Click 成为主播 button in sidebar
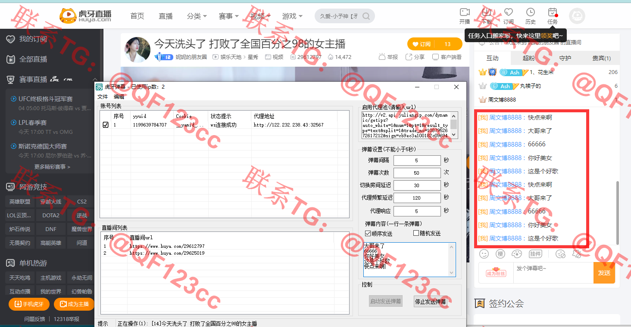Screen dimensions: 631x327 pyautogui.click(x=74, y=304)
